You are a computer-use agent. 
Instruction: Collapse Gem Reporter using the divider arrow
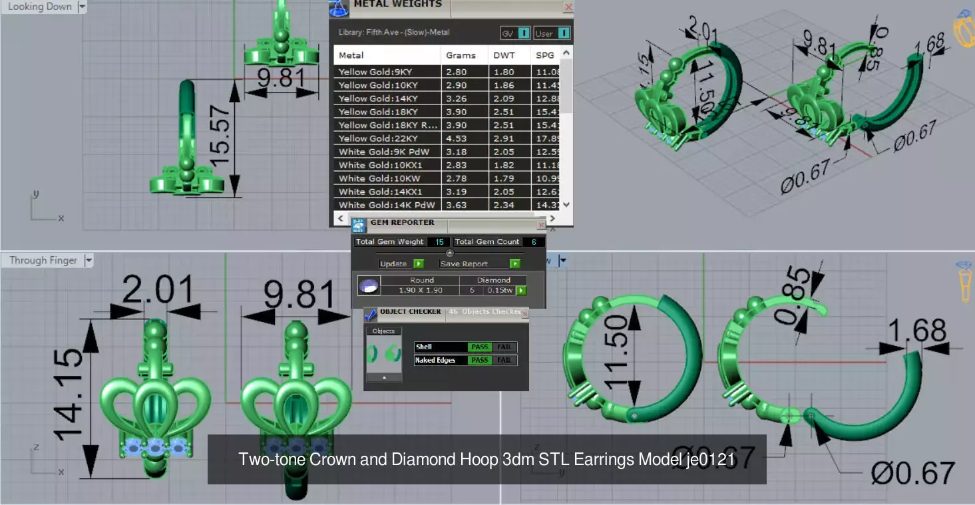click(x=449, y=253)
